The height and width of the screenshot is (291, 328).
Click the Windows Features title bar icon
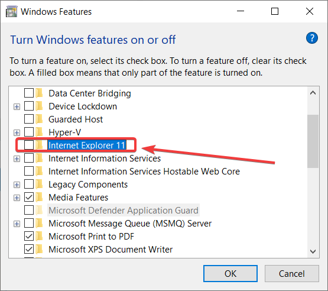coord(11,11)
